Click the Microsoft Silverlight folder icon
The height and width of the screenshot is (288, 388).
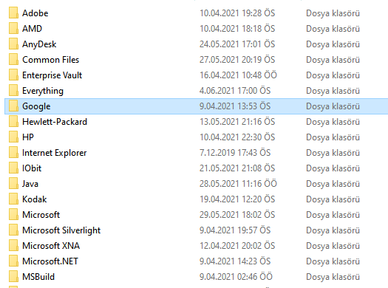(13, 230)
